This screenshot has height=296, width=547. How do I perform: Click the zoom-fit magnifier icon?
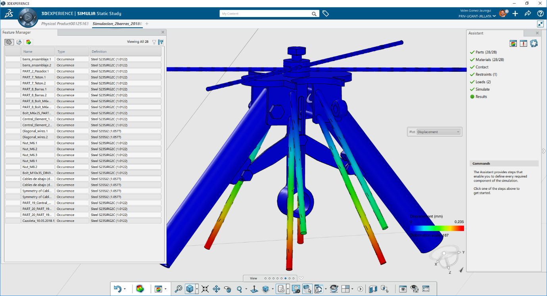178,289
